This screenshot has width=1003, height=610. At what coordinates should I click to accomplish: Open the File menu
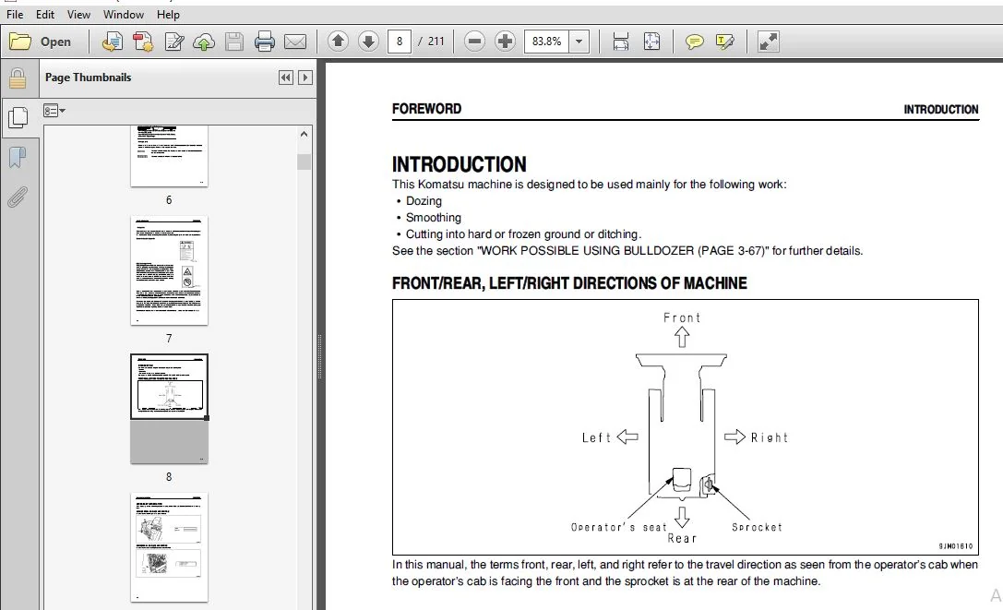click(15, 14)
